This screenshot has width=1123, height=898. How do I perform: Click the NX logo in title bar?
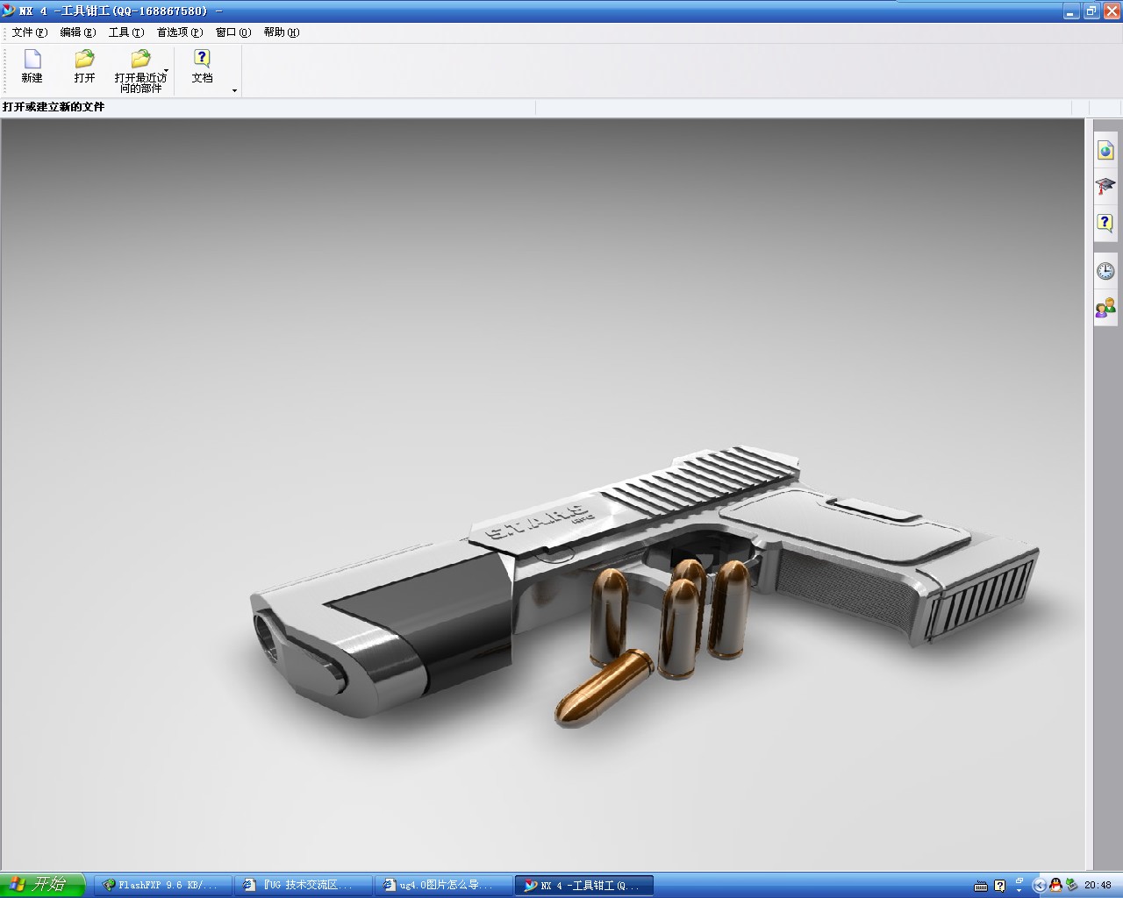[9, 11]
